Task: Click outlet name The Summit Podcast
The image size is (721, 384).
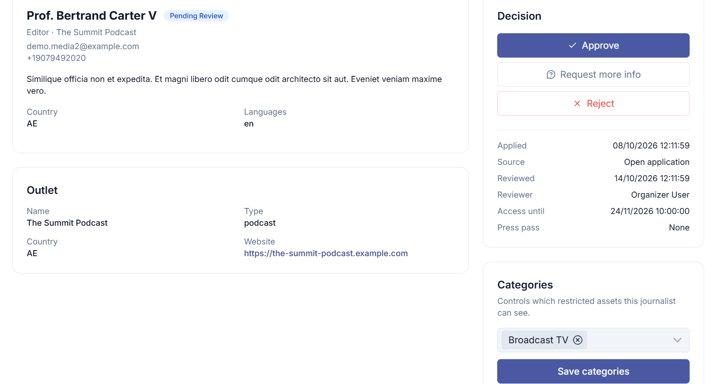Action: pyautogui.click(x=67, y=223)
